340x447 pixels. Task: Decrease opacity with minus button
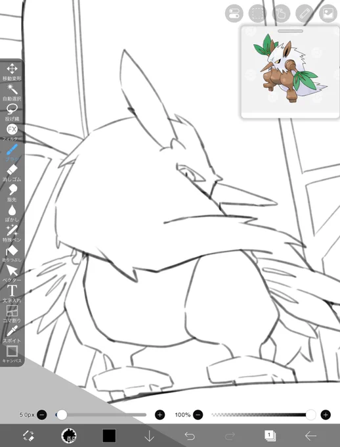click(x=198, y=415)
